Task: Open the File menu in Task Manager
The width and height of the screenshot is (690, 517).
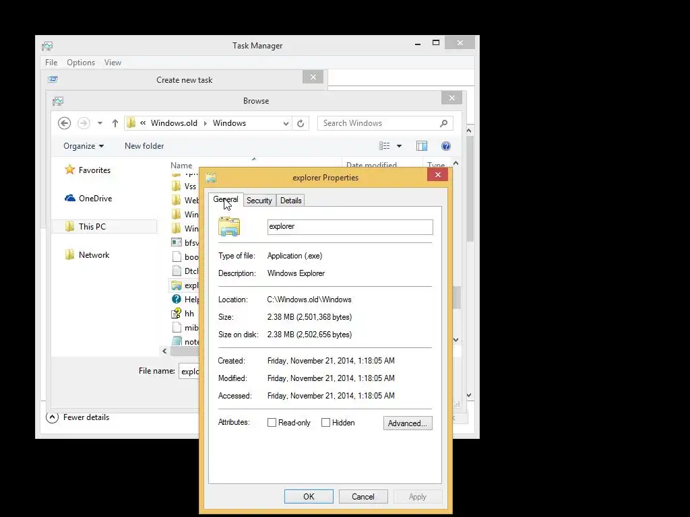Action: point(51,63)
